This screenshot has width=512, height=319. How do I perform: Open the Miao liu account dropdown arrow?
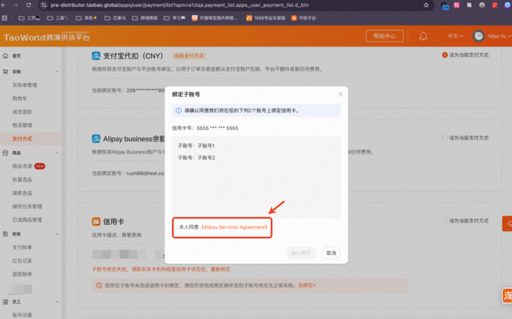coord(509,36)
